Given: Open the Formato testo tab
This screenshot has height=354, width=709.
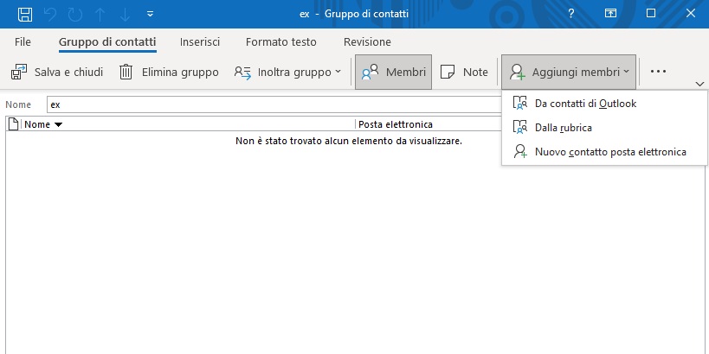Looking at the screenshot, I should (280, 41).
